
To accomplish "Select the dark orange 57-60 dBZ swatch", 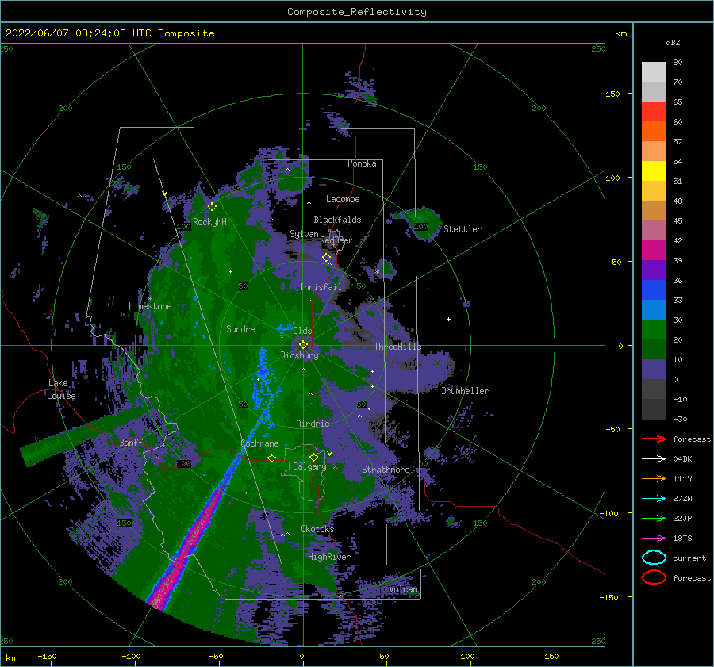I will coord(654,132).
